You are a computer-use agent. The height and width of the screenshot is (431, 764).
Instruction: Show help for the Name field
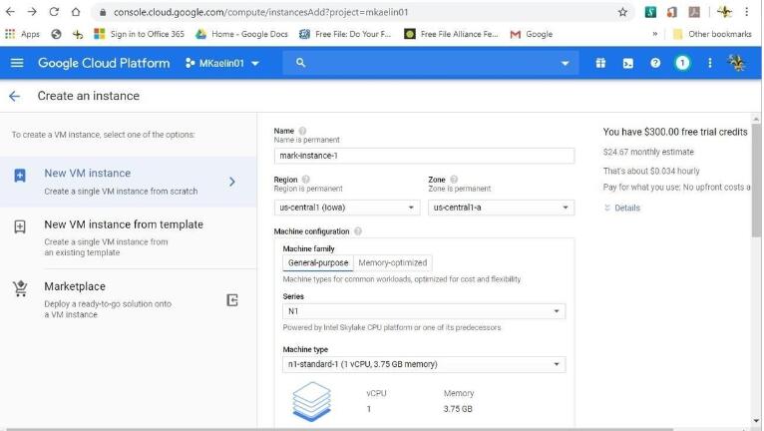[302, 131]
